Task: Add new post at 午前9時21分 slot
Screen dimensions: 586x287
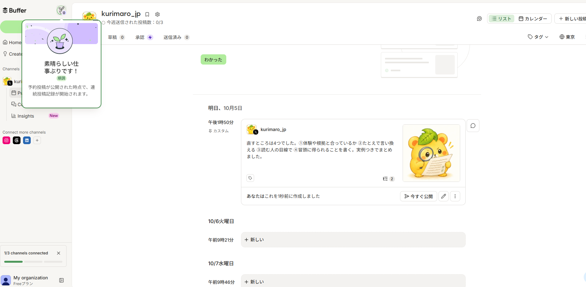Action: (353, 240)
